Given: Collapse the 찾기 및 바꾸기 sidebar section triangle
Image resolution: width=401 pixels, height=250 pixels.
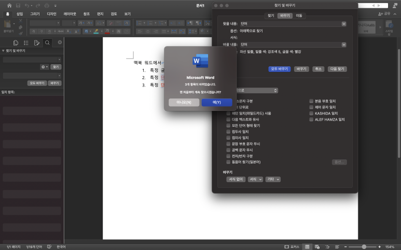Looking at the screenshot, I should click(3, 51).
